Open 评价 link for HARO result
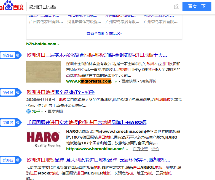Image resolution: width=215 pixels, height=180 pixels. 155,149
